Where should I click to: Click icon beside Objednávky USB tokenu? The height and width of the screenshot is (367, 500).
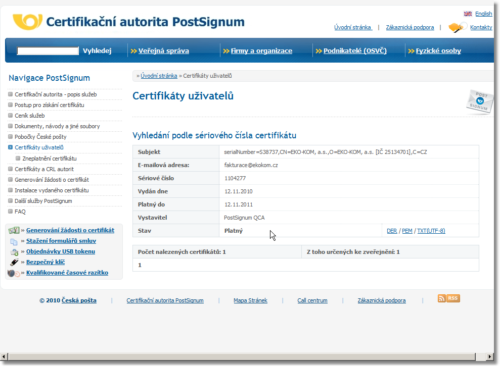tap(14, 252)
